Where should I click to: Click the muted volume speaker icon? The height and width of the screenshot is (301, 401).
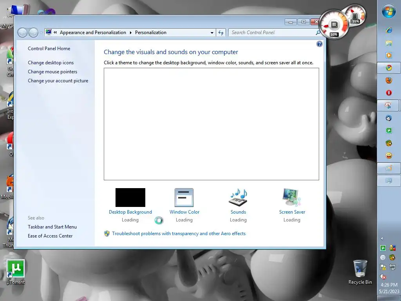pyautogui.click(x=383, y=277)
